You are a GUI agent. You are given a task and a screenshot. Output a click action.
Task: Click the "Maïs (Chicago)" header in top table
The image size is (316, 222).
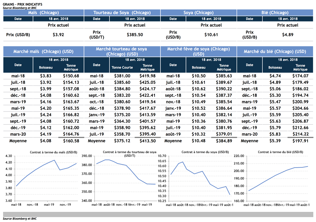click(x=44, y=13)
